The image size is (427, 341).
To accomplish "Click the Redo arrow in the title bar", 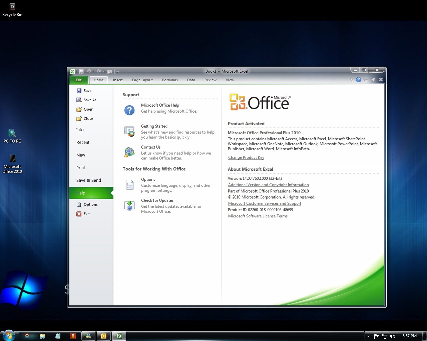I will (99, 71).
